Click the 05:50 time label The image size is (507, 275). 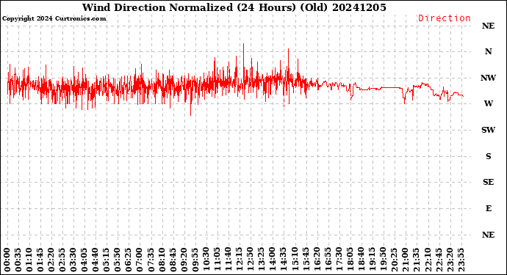(x=118, y=260)
